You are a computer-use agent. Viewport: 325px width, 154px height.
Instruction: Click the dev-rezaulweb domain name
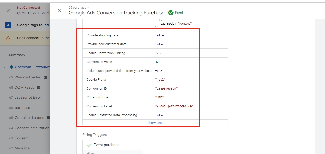click(x=34, y=13)
